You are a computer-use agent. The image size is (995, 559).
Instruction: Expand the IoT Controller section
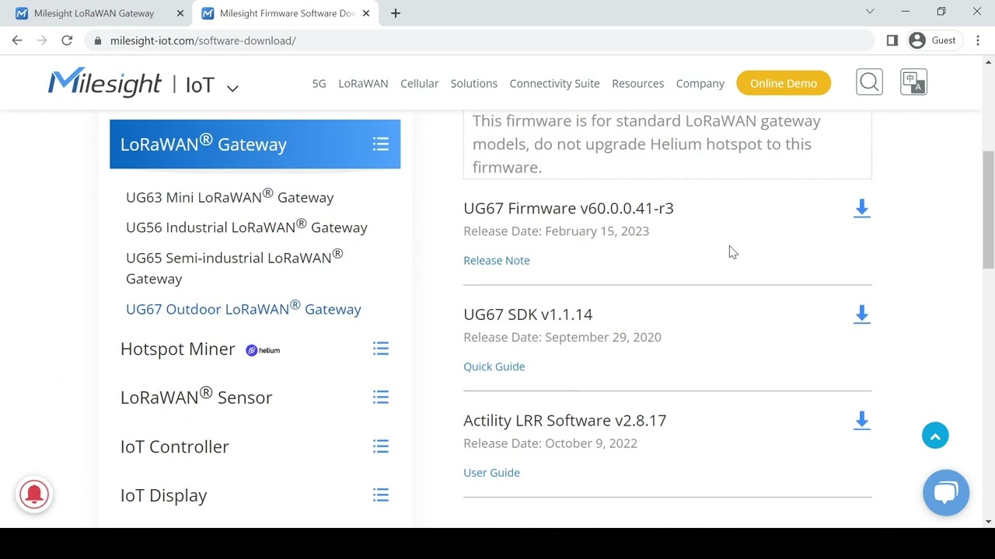click(x=380, y=446)
